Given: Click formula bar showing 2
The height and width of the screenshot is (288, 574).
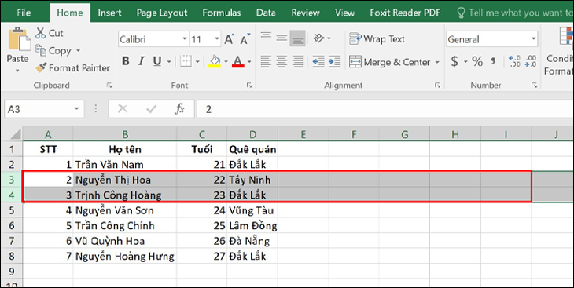Looking at the screenshot, I should point(385,109).
